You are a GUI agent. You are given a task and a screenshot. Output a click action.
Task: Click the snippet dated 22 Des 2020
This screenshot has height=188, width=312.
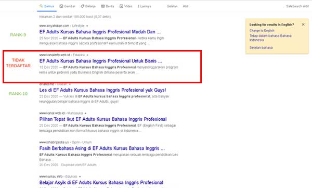tap(104, 99)
